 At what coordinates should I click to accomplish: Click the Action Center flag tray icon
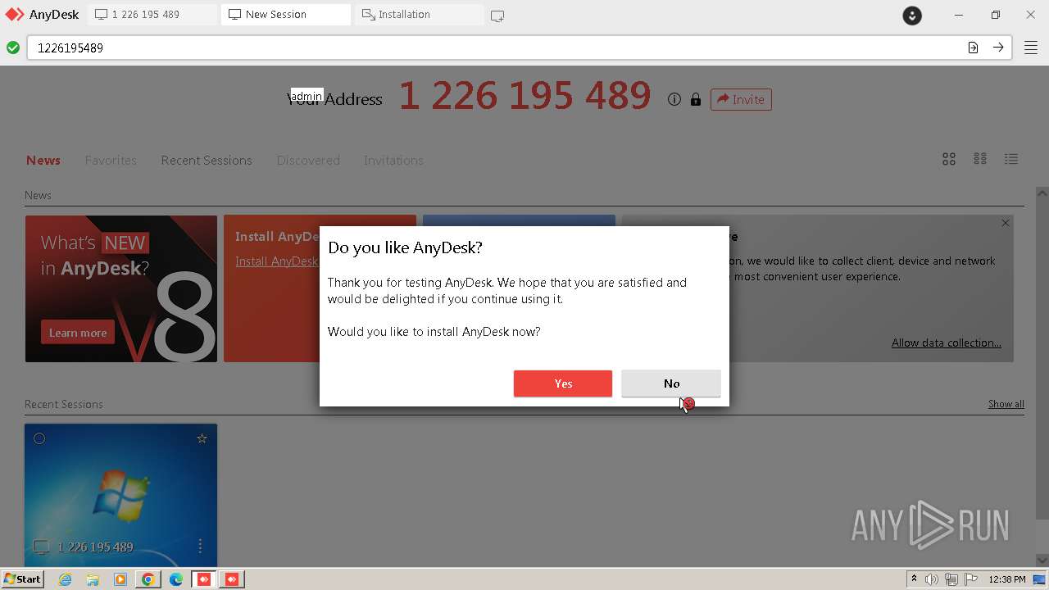(x=972, y=579)
